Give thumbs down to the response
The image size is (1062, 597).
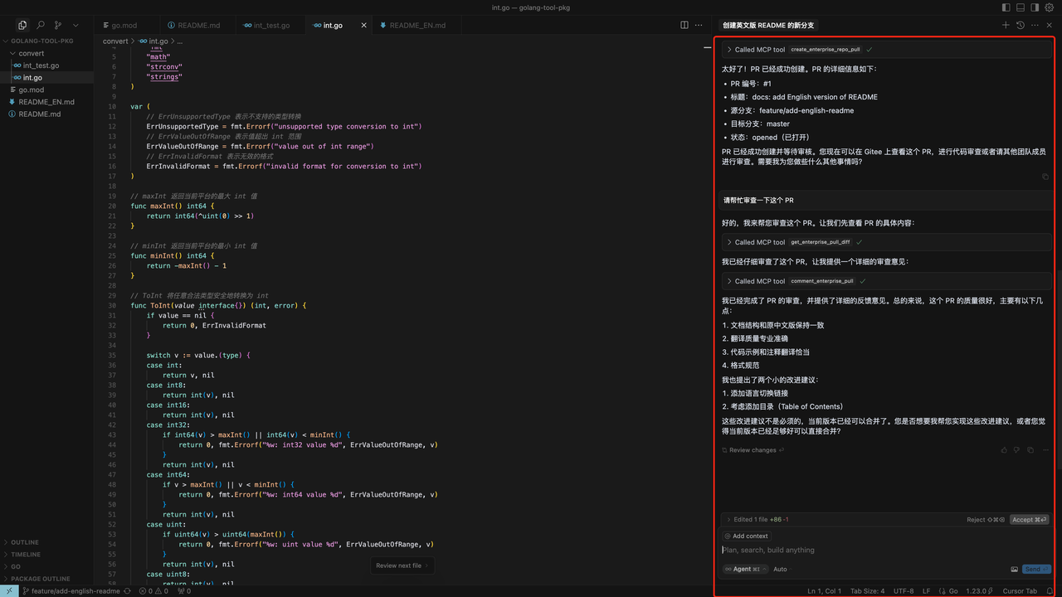click(x=1016, y=450)
